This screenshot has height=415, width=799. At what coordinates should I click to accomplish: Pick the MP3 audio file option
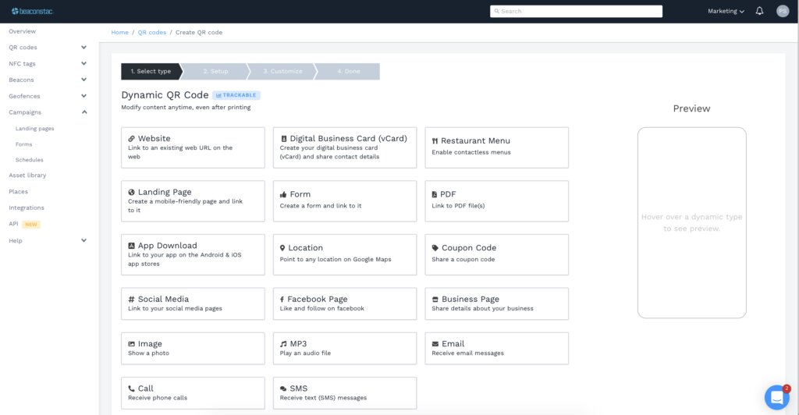(x=344, y=348)
